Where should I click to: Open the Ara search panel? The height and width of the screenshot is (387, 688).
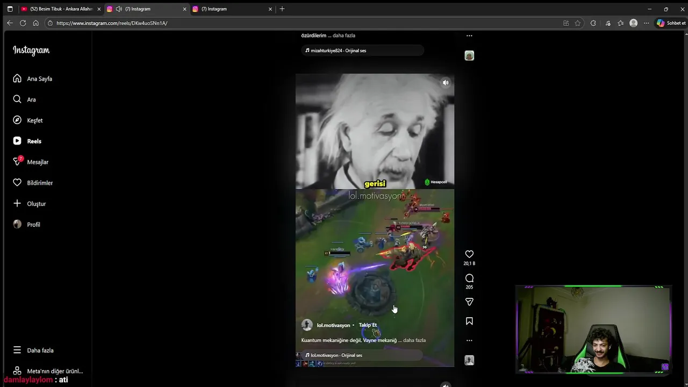[25, 99]
